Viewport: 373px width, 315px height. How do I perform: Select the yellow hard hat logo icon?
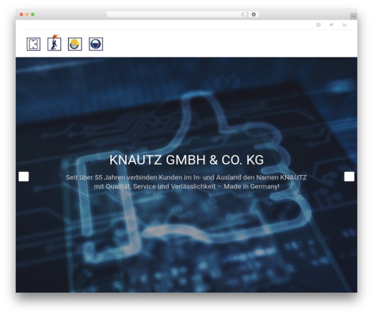click(75, 44)
